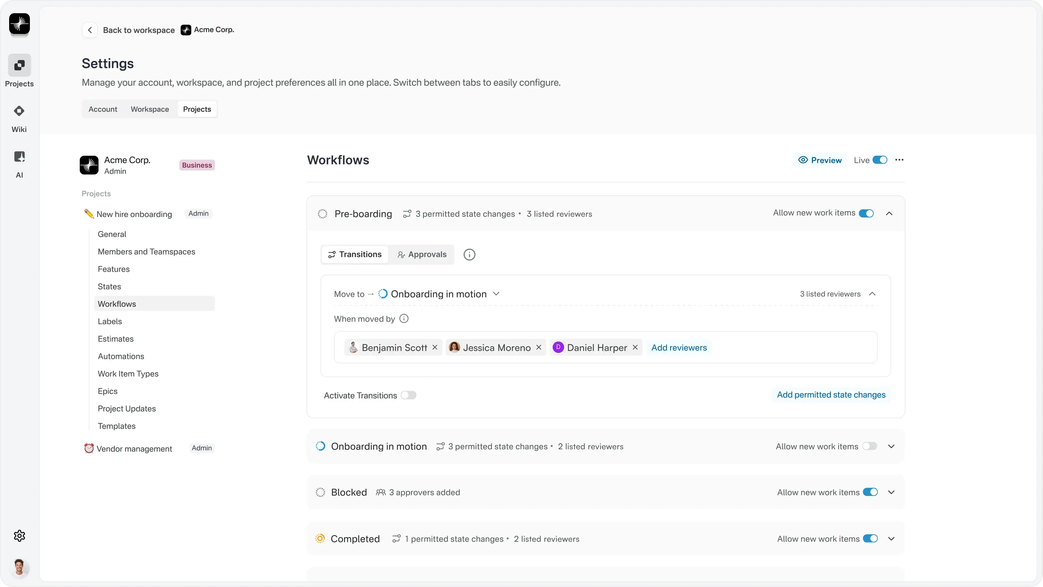Image resolution: width=1043 pixels, height=587 pixels.
Task: Click the info icon beside When moved by
Action: click(404, 319)
